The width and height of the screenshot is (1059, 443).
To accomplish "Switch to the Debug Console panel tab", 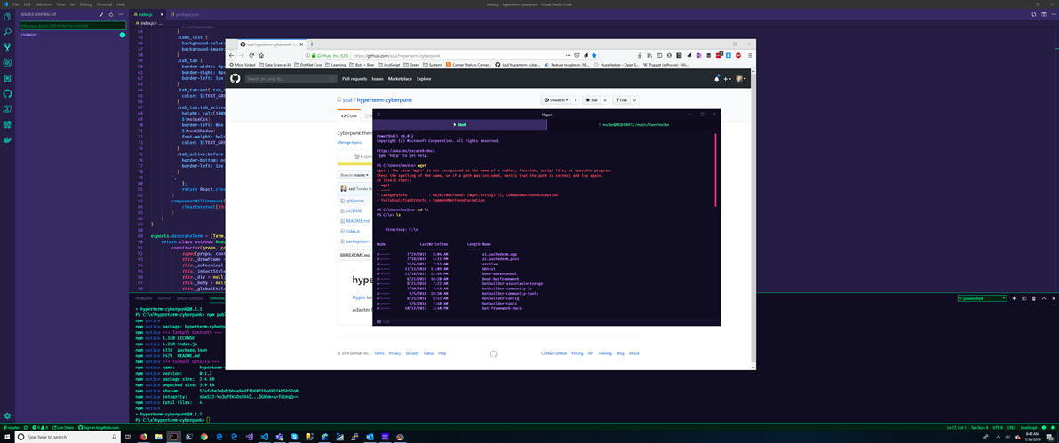I will coord(190,297).
